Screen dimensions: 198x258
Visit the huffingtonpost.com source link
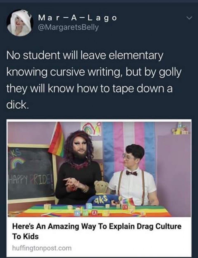[x=42, y=248]
